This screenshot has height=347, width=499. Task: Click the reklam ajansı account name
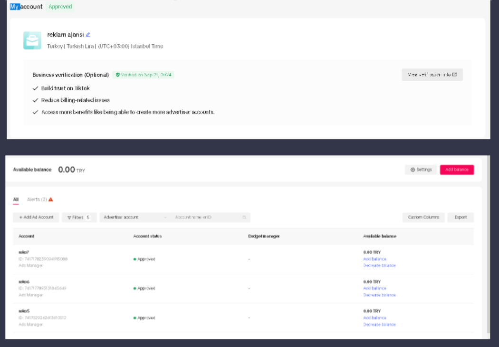point(65,35)
